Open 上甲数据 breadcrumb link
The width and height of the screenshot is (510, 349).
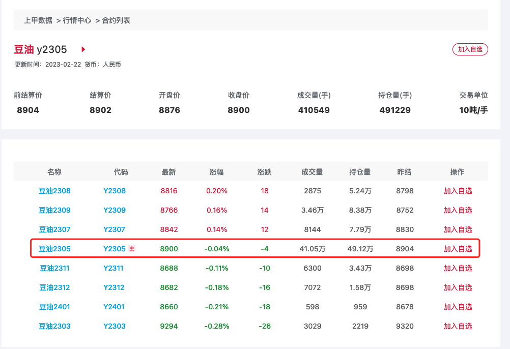(x=38, y=20)
